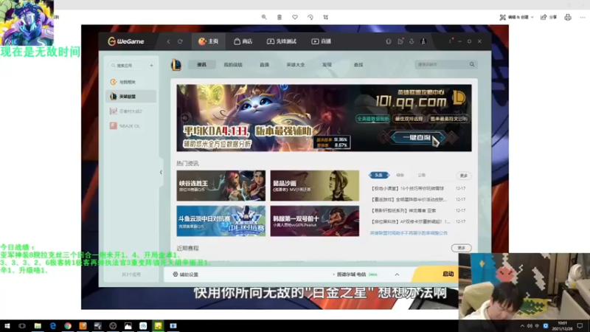Screen dimensions: 590x332
Task: Switch to the 发现 sub-tab
Action: [x=327, y=65]
